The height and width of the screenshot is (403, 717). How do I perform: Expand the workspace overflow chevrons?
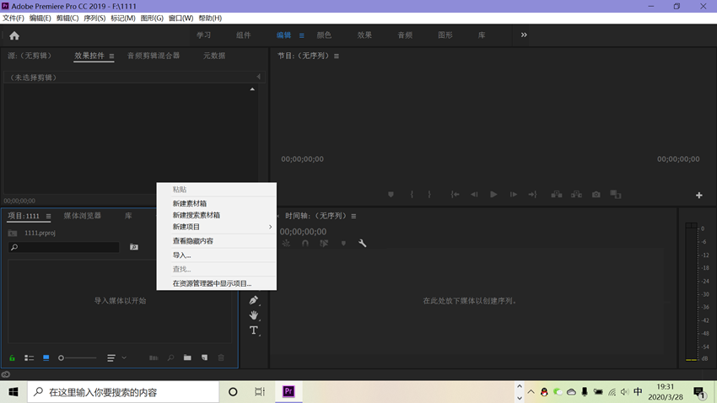click(524, 35)
